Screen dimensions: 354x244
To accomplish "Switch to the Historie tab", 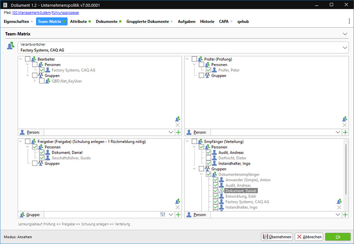I will click(207, 21).
